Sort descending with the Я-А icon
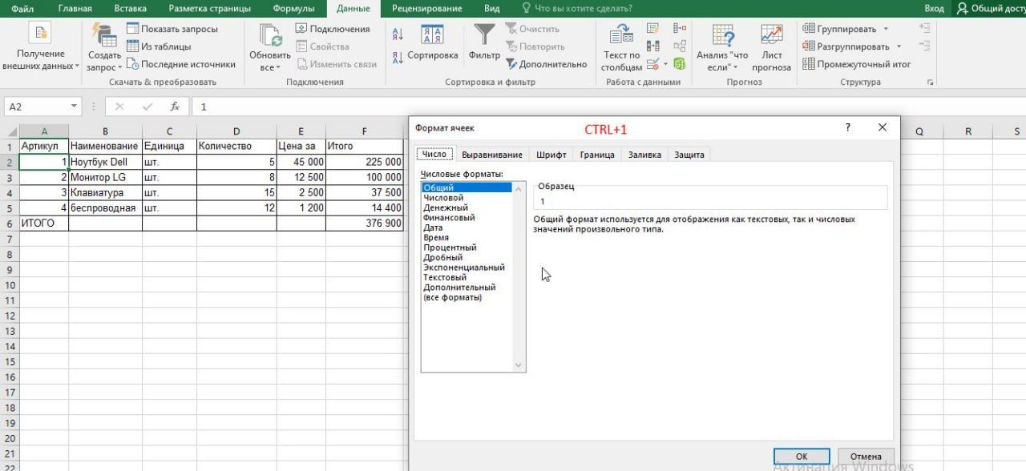Screen dimensions: 1026x471 (x=398, y=57)
